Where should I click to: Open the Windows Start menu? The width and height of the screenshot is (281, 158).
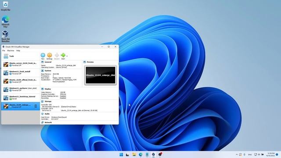(x=121, y=154)
